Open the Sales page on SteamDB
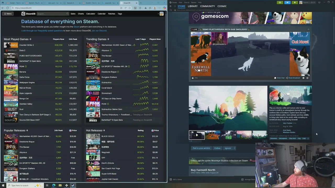Screen dimensions: 335x188 [73, 14]
